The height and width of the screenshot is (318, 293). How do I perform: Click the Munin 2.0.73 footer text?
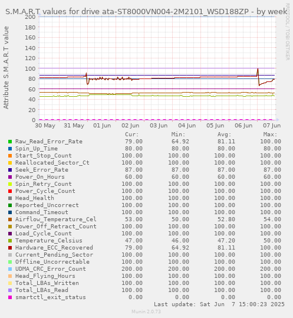click(x=146, y=312)
